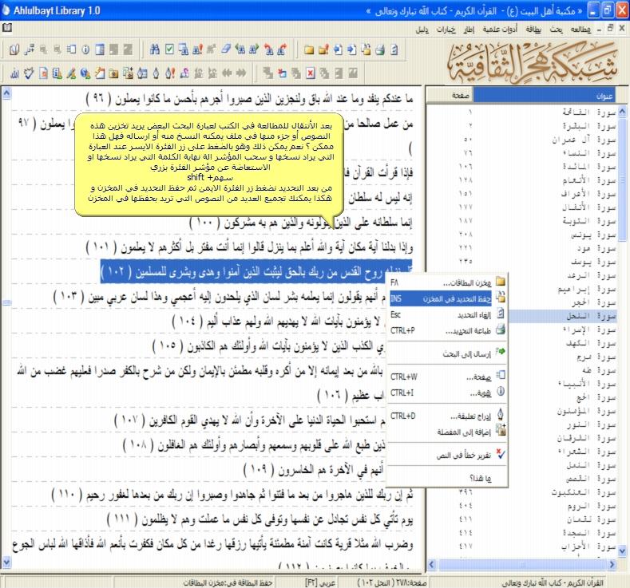Choose ما هذا؟ in context menu
Screen dimensions: 630x588
(x=448, y=478)
